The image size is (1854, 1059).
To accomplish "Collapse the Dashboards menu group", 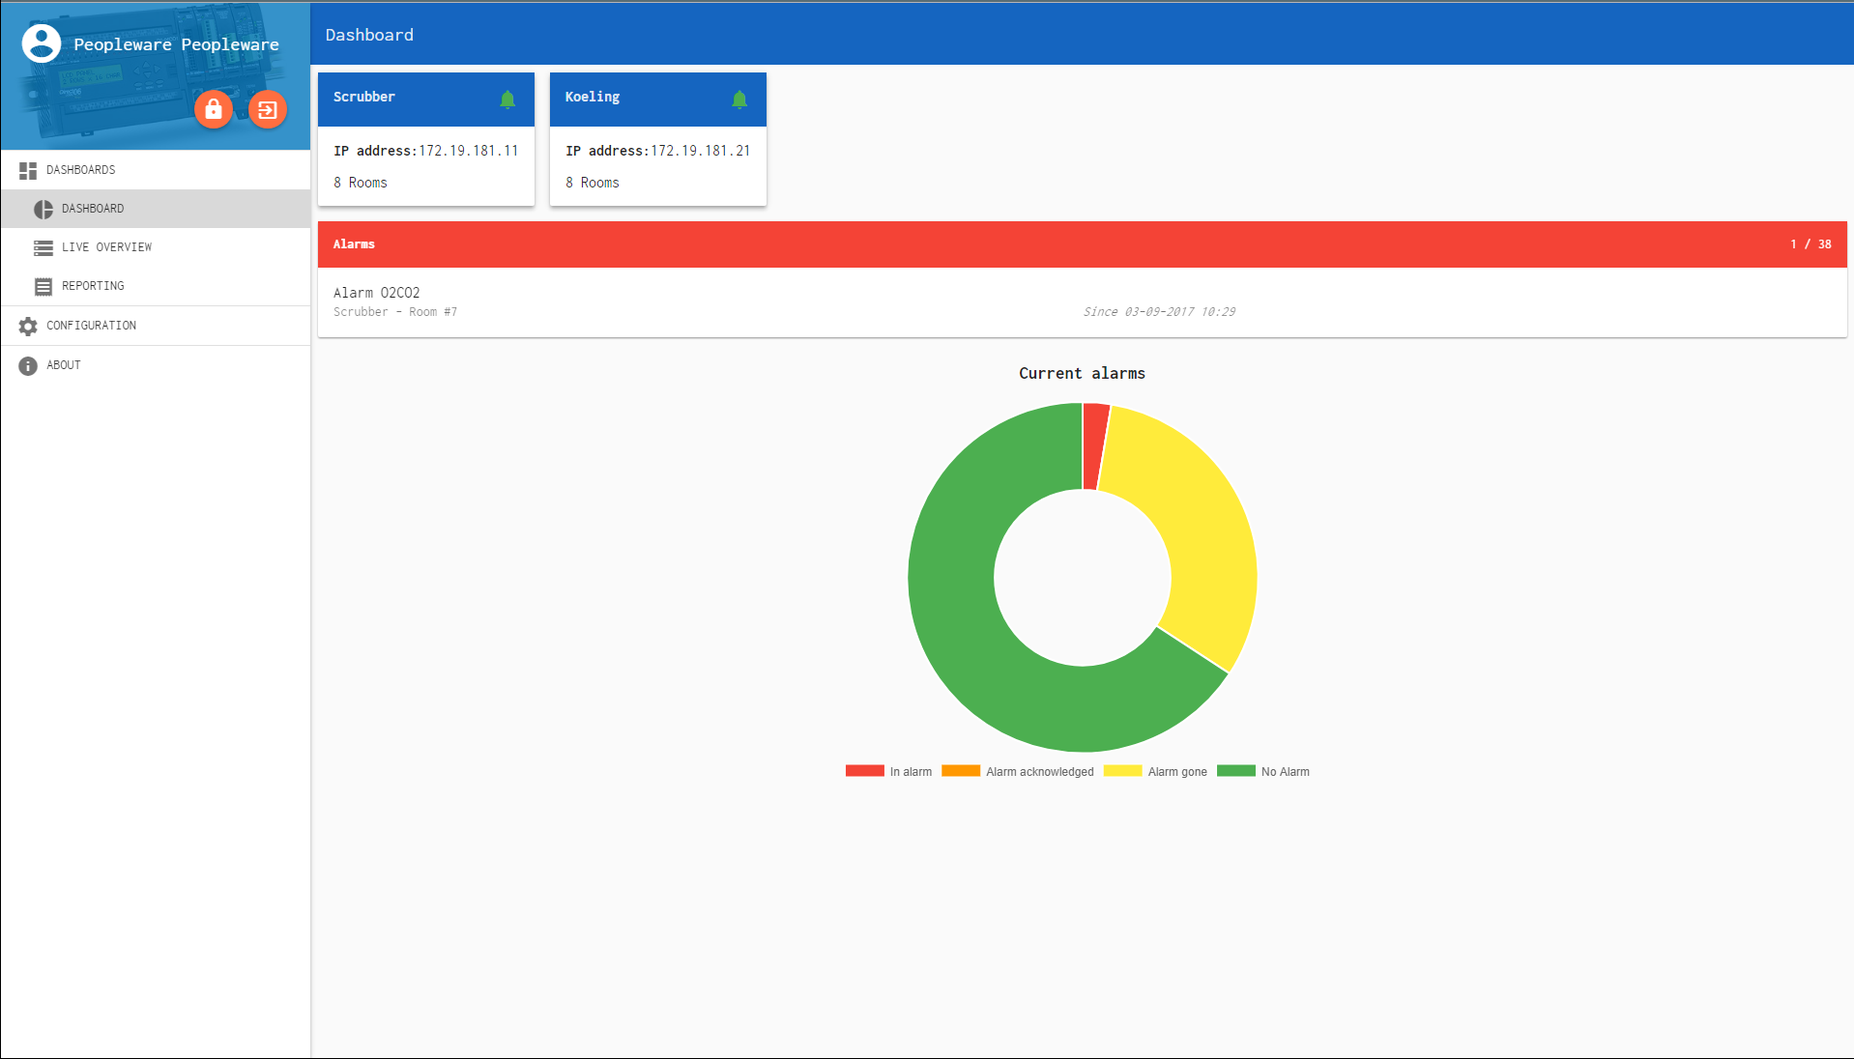I will coord(81,170).
